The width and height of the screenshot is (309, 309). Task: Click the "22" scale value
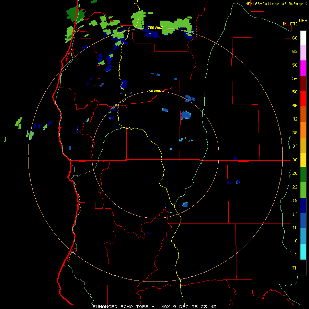click(x=295, y=187)
